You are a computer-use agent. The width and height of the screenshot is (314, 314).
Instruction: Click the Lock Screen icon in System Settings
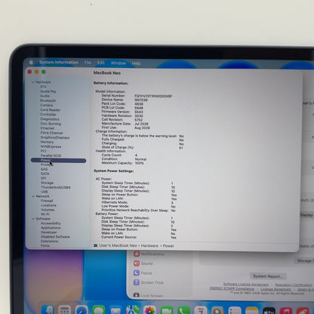(x=137, y=295)
